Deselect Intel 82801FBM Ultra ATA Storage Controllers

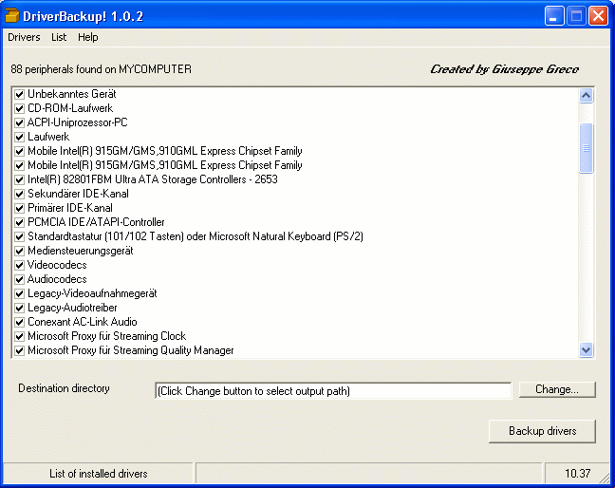point(19,180)
